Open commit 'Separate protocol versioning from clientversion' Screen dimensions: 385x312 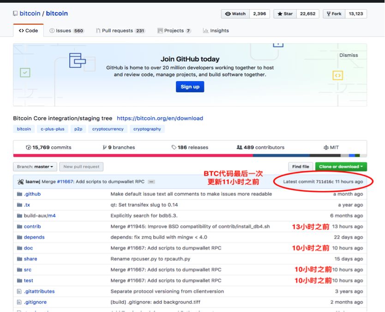tap(167, 291)
